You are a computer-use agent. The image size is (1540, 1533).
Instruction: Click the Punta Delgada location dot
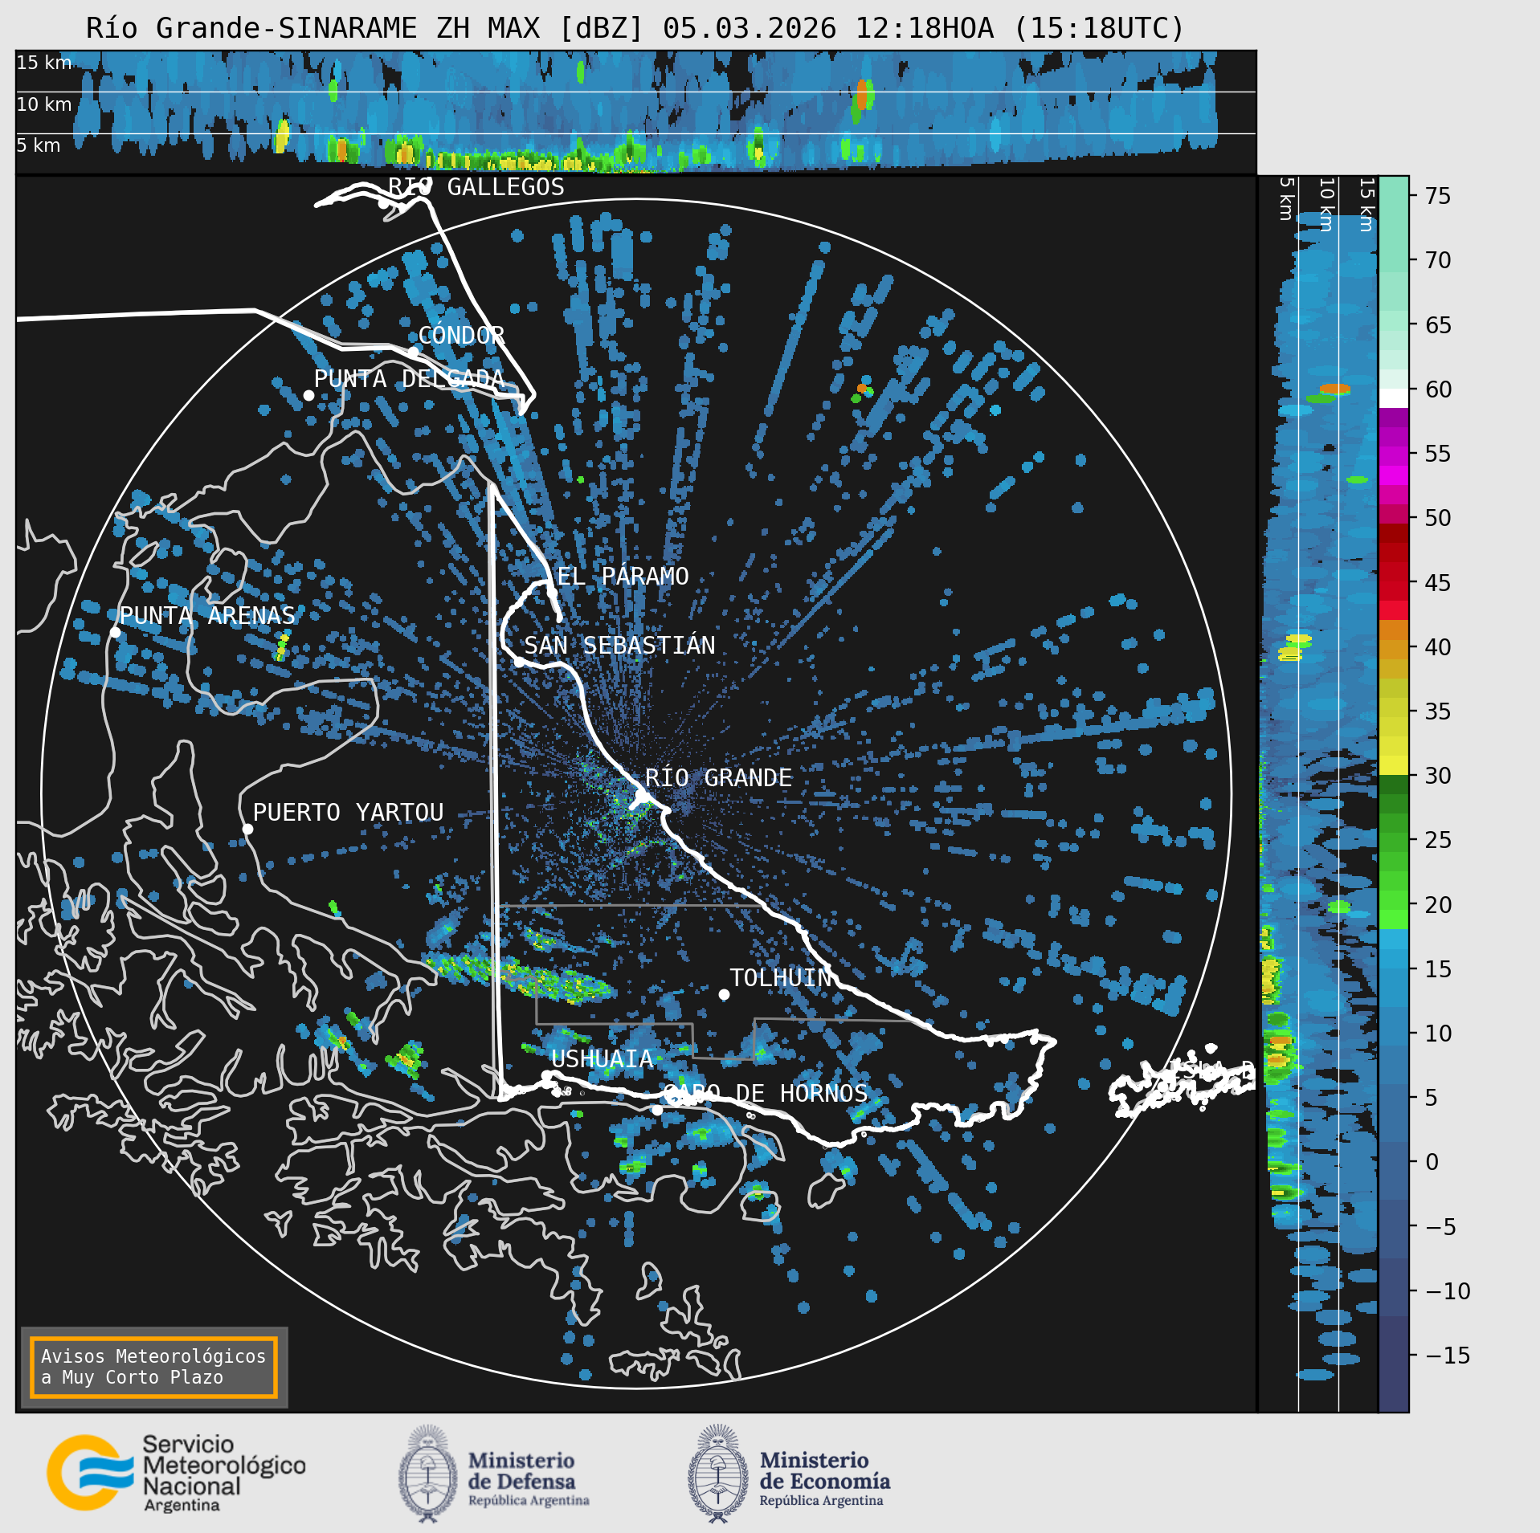click(308, 395)
